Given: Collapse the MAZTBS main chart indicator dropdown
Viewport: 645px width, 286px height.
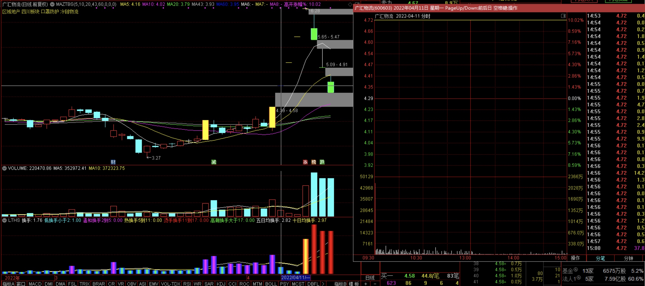Looking at the screenshot, I should point(52,4).
